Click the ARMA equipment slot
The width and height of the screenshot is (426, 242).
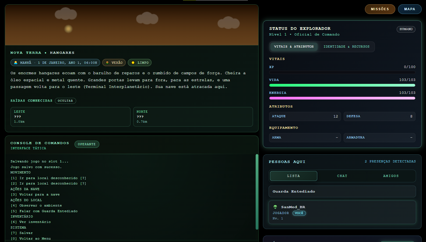point(305,138)
